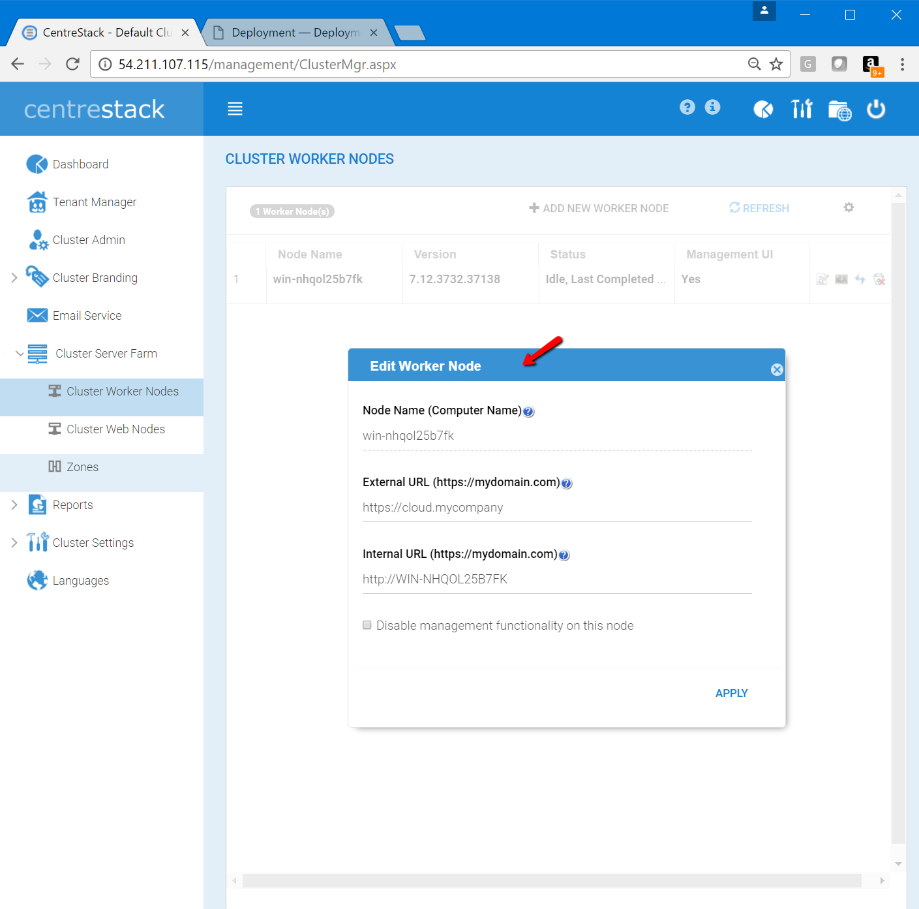Click the blue arrows sync icon in worker row
Image resolution: width=919 pixels, height=909 pixels.
(x=860, y=279)
